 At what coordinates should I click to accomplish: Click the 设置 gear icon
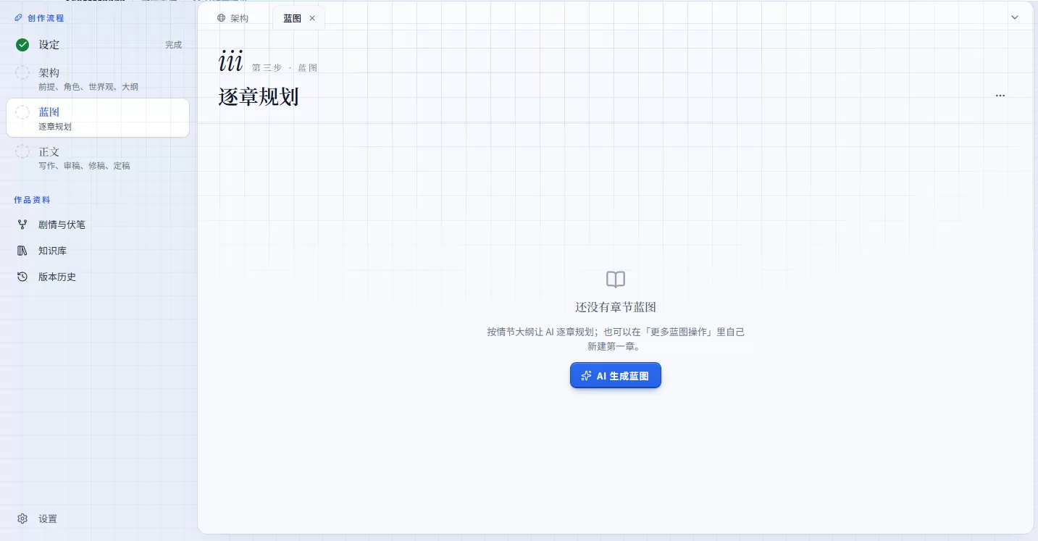coord(22,519)
